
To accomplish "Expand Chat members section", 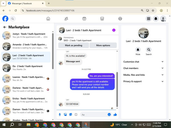I will (x=143, y=68).
